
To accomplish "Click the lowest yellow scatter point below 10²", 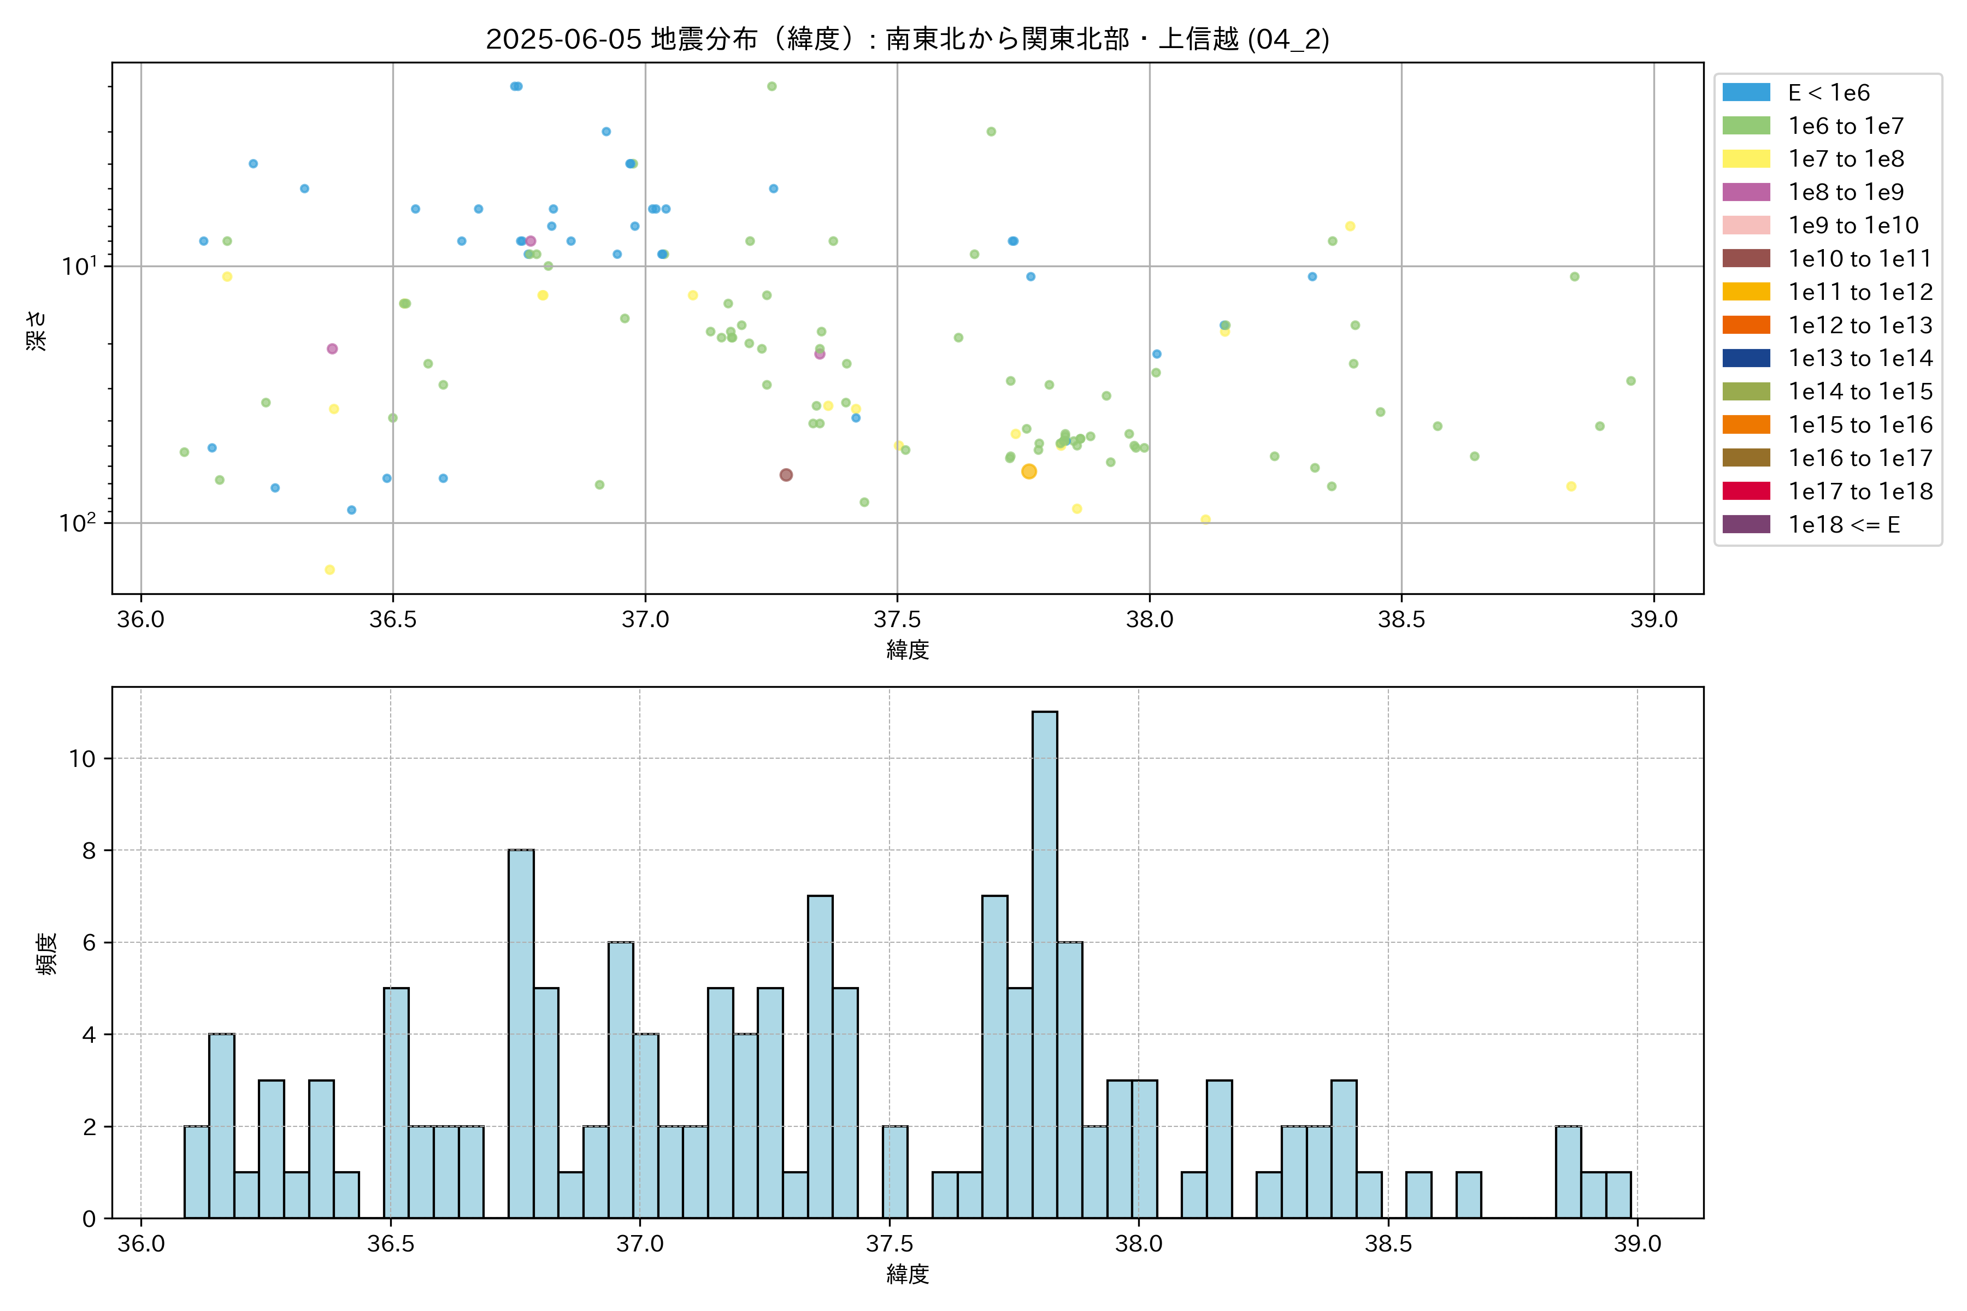I will click(x=329, y=569).
